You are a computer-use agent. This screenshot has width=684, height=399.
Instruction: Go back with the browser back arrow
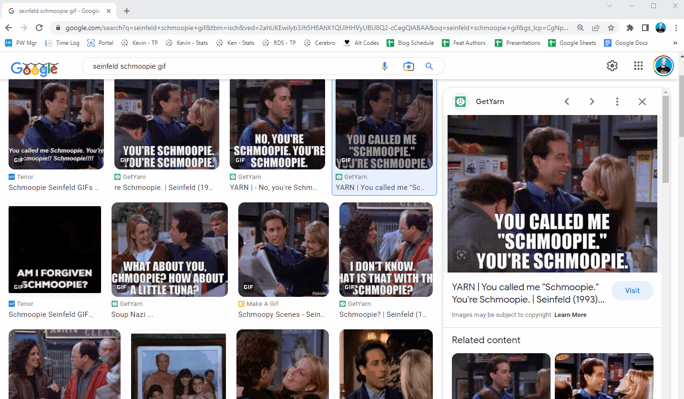(9, 28)
